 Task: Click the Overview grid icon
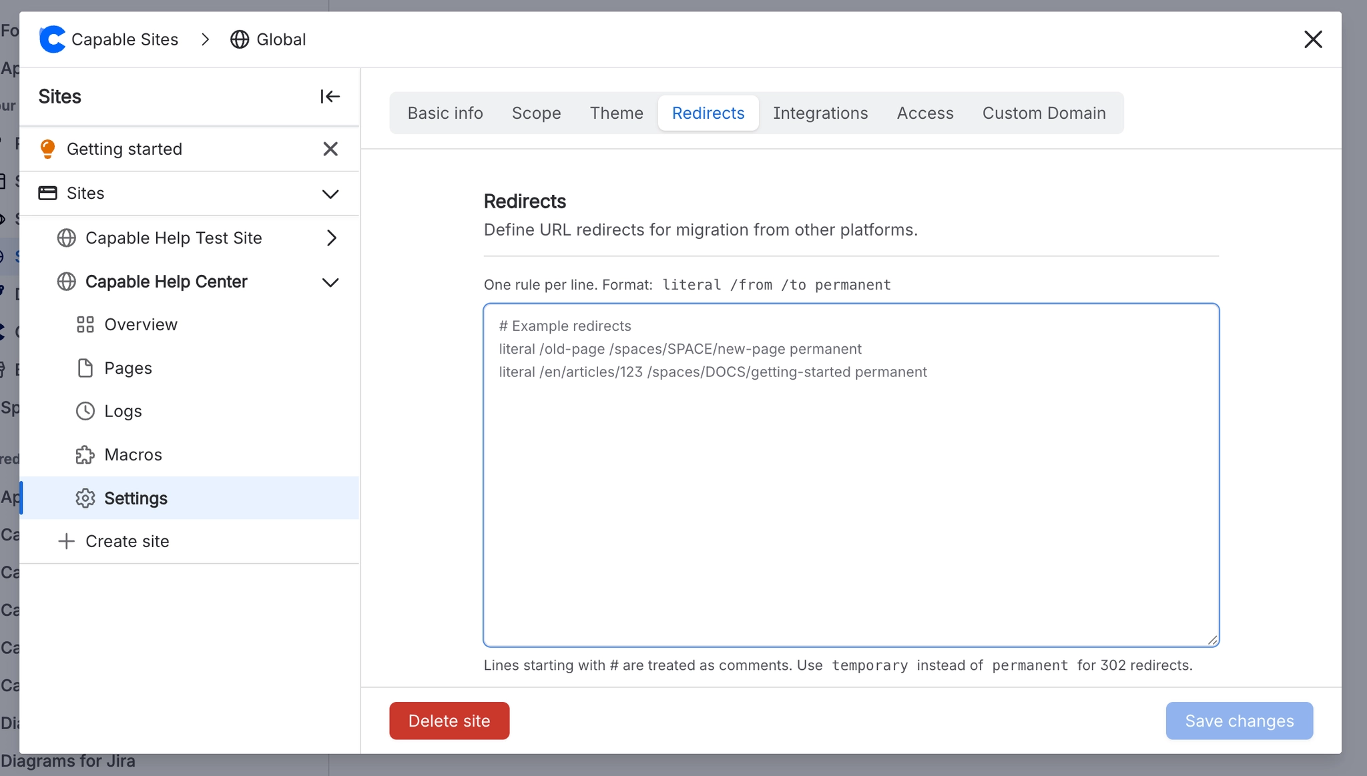click(85, 325)
